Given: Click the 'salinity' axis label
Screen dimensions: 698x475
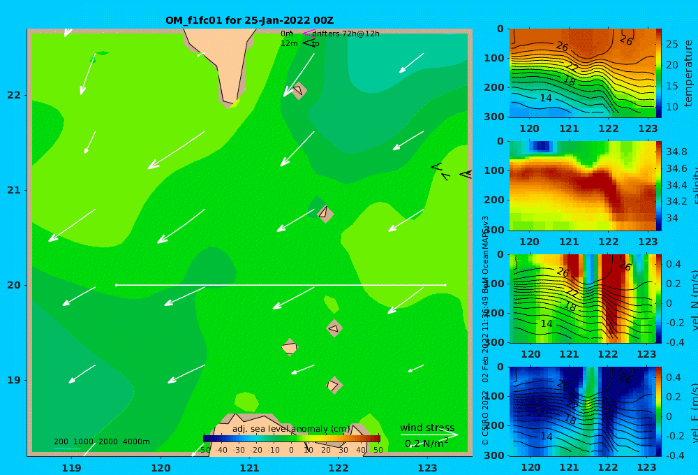Looking at the screenshot, I should point(695,186).
